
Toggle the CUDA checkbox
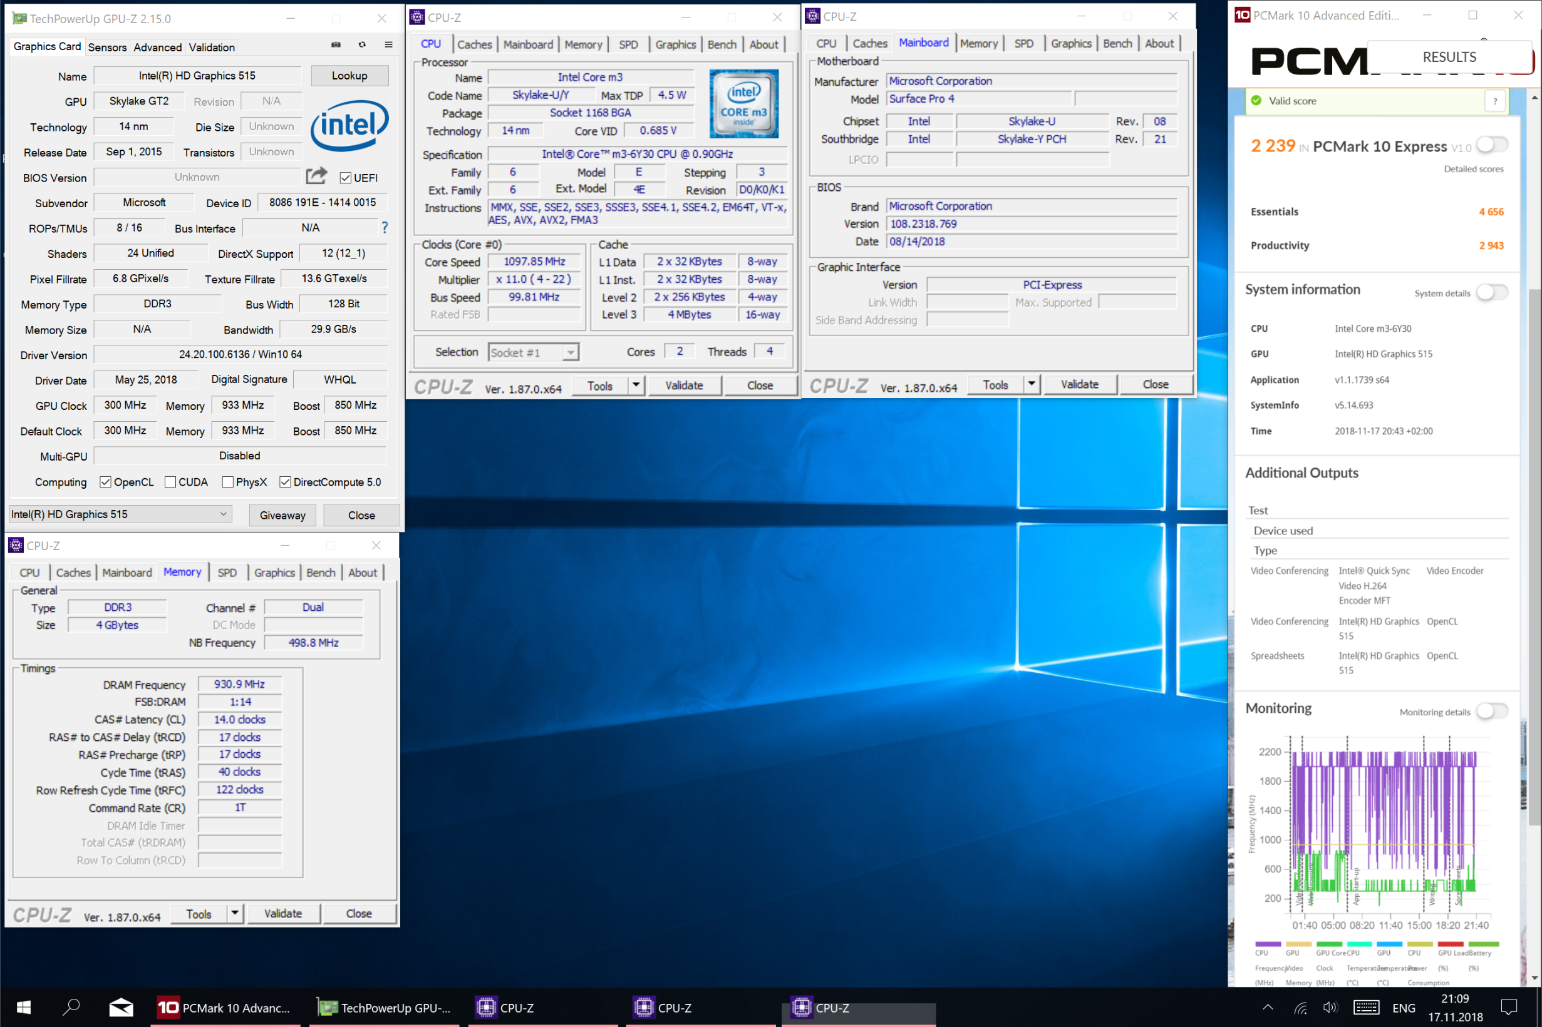[x=170, y=482]
